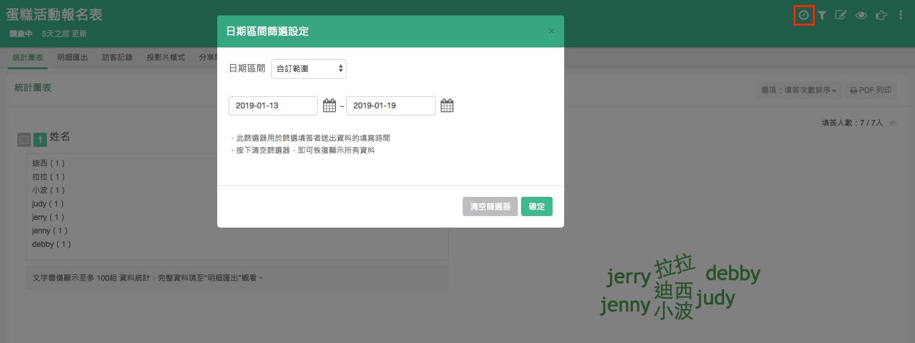Click the eye preview icon in header
Viewport: 915px width, 343px height.
(861, 15)
